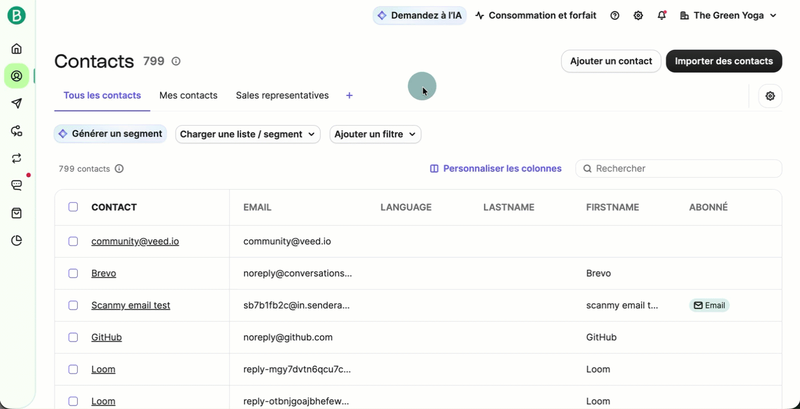
Task: Switch to Tous les contacts tab
Action: (x=102, y=95)
